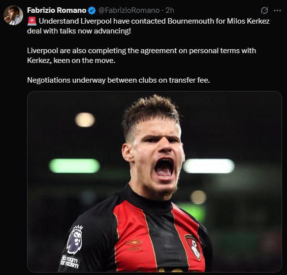Click the "deal with talks now advancing!" line
This screenshot has width=287, height=275.
point(79,31)
